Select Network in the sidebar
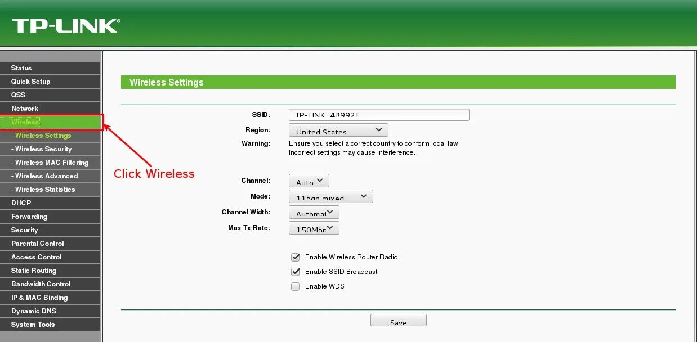The height and width of the screenshot is (342, 697). coord(50,109)
